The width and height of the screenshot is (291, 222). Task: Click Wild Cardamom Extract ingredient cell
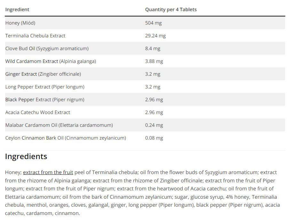pos(51,61)
